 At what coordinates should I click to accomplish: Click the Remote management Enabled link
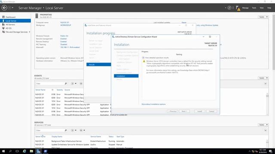63,39
